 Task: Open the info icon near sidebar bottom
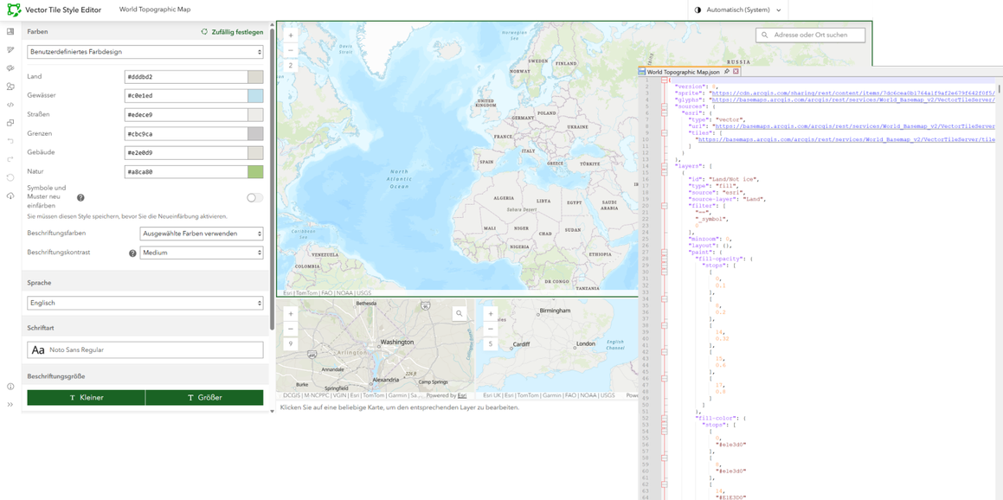tap(10, 386)
